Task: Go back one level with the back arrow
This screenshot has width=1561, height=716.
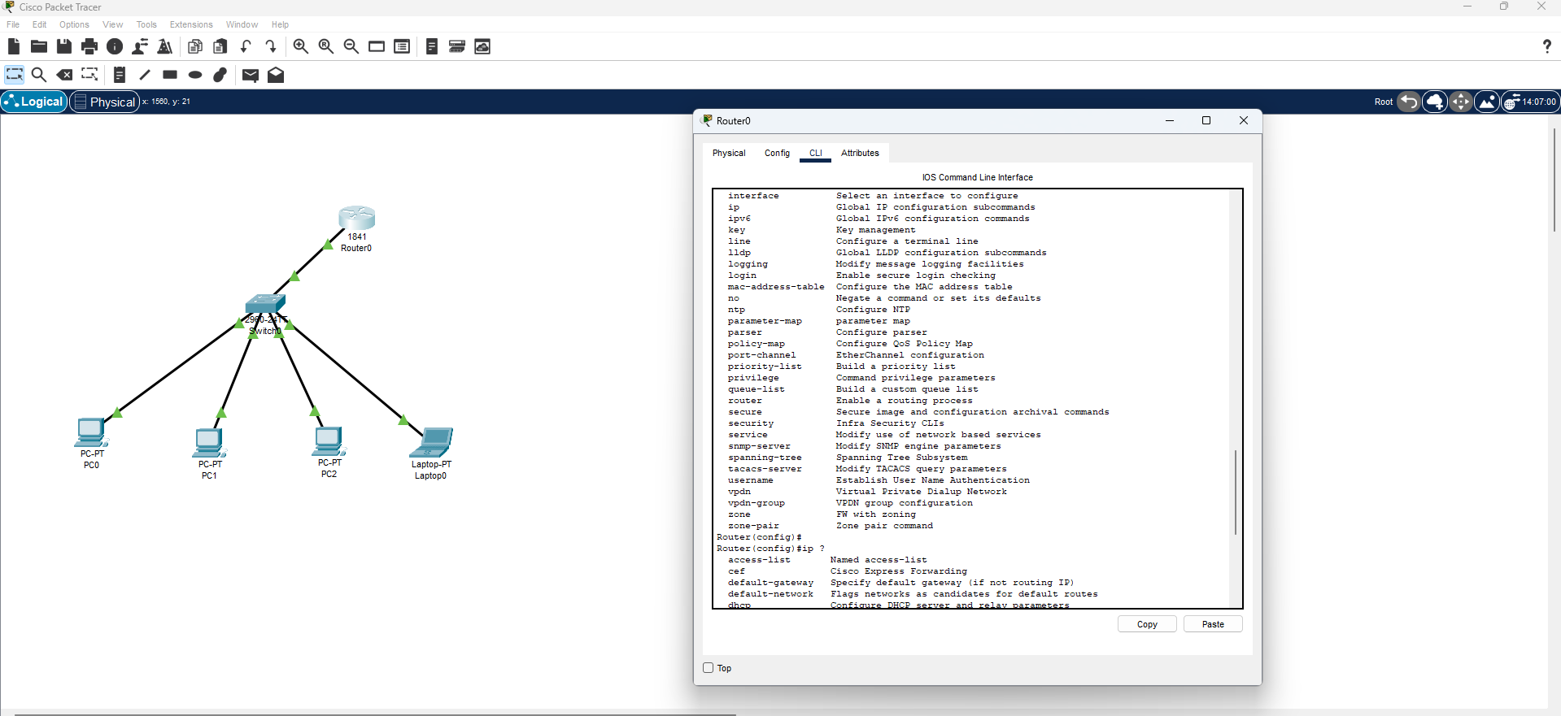Action: 1409,102
